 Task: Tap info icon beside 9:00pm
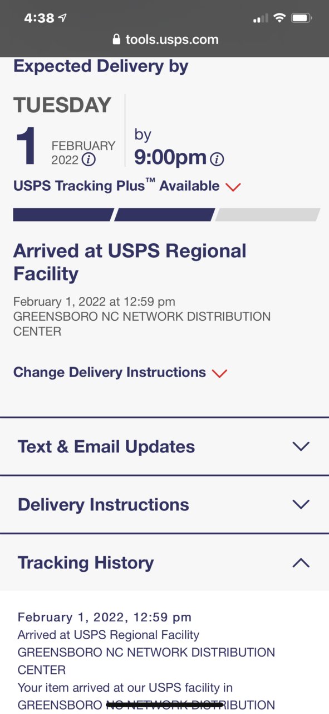217,160
